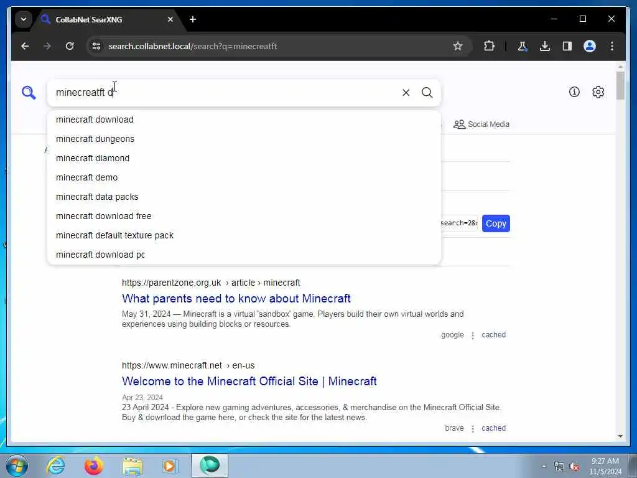Open the About info icon
Image resolution: width=637 pixels, height=478 pixels.
[x=574, y=92]
